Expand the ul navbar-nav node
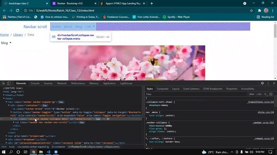277x155 pixels. click(x=14, y=122)
